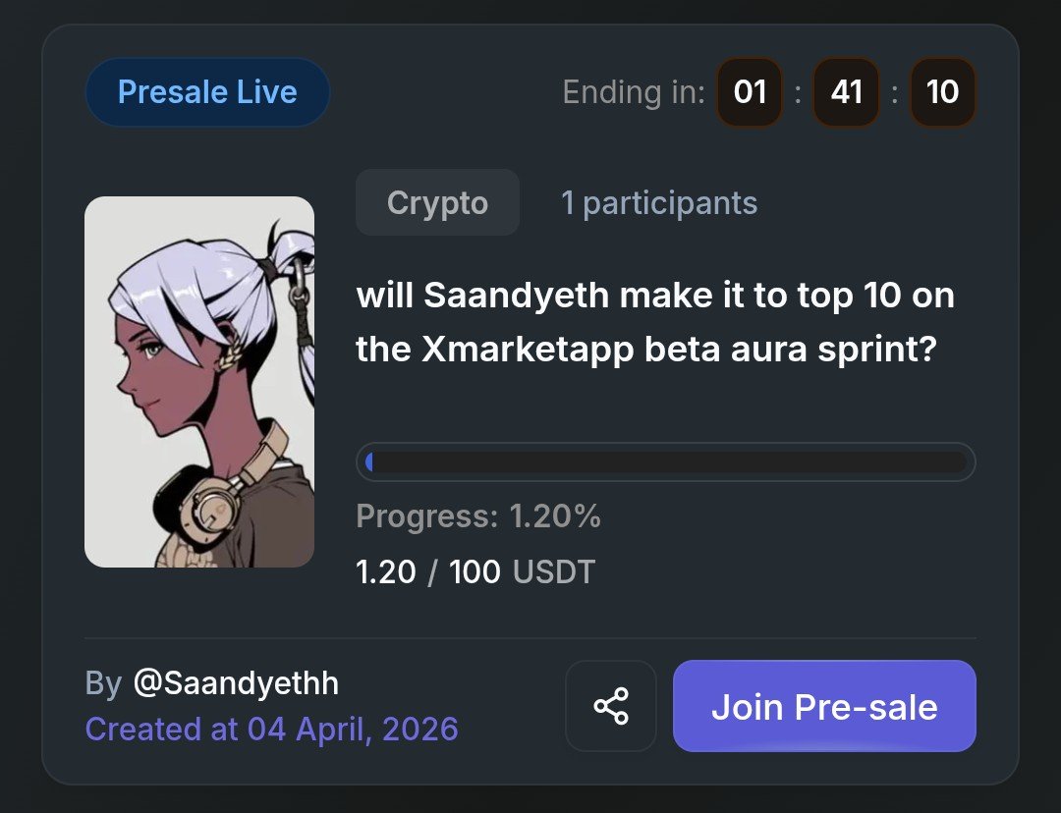Viewport: 1061px width, 813px height.
Task: Click the Created at 04 April, 2026 date
Action: click(271, 730)
